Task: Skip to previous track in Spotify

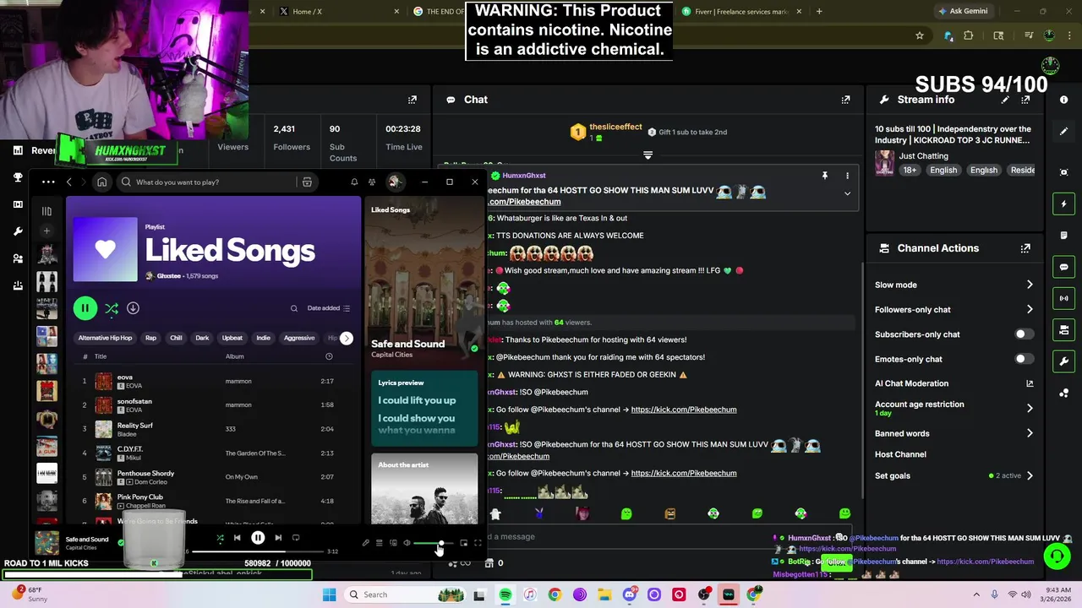Action: click(x=238, y=538)
